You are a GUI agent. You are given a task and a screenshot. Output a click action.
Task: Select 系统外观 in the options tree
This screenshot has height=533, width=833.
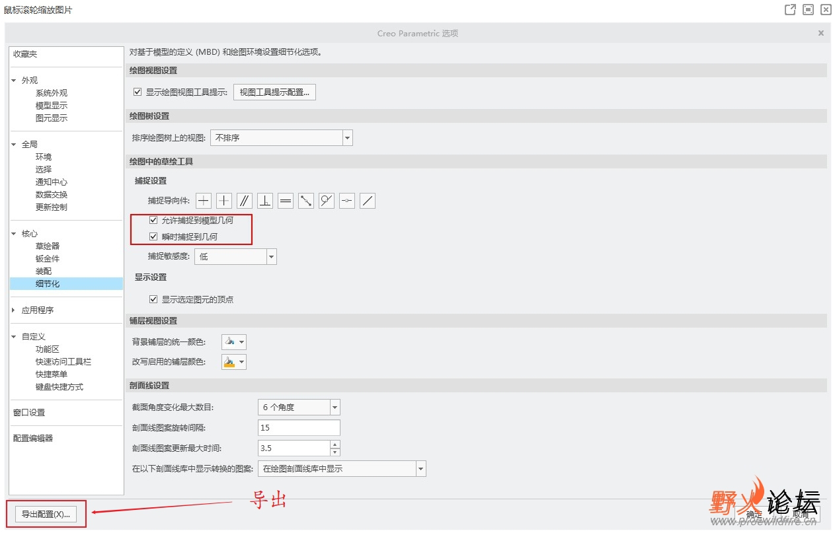click(52, 93)
